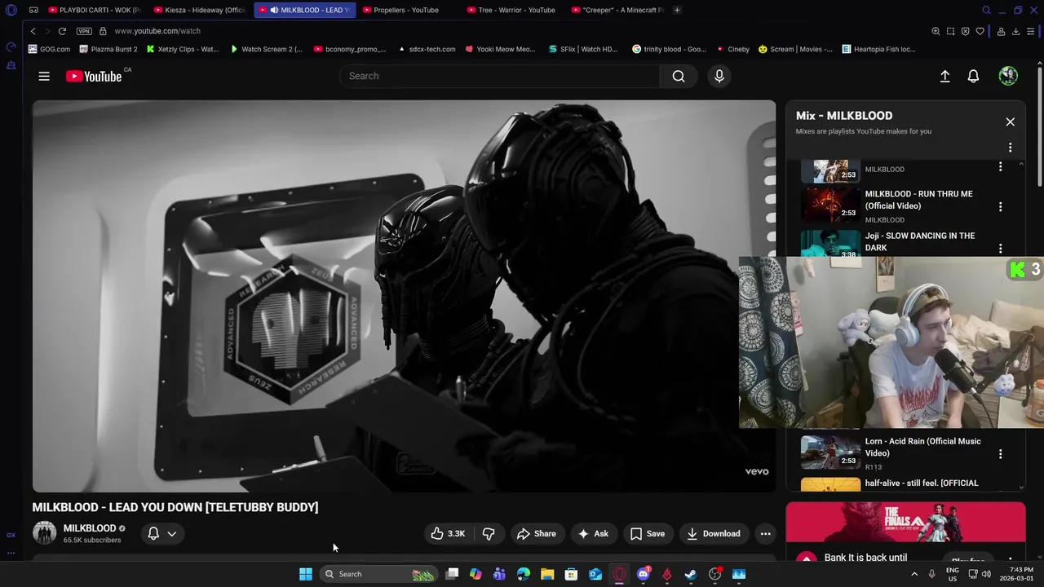Image resolution: width=1044 pixels, height=587 pixels.
Task: Open the MILKBLOOD channel name link
Action: tap(90, 528)
